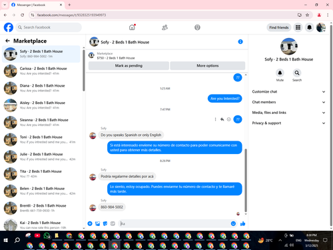Click the listing photo in the right panel

[288, 46]
